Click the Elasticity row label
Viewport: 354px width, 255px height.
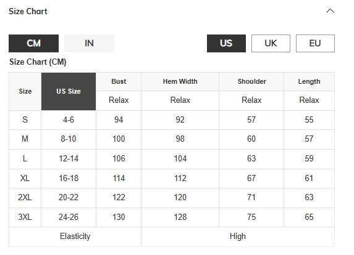(75, 237)
